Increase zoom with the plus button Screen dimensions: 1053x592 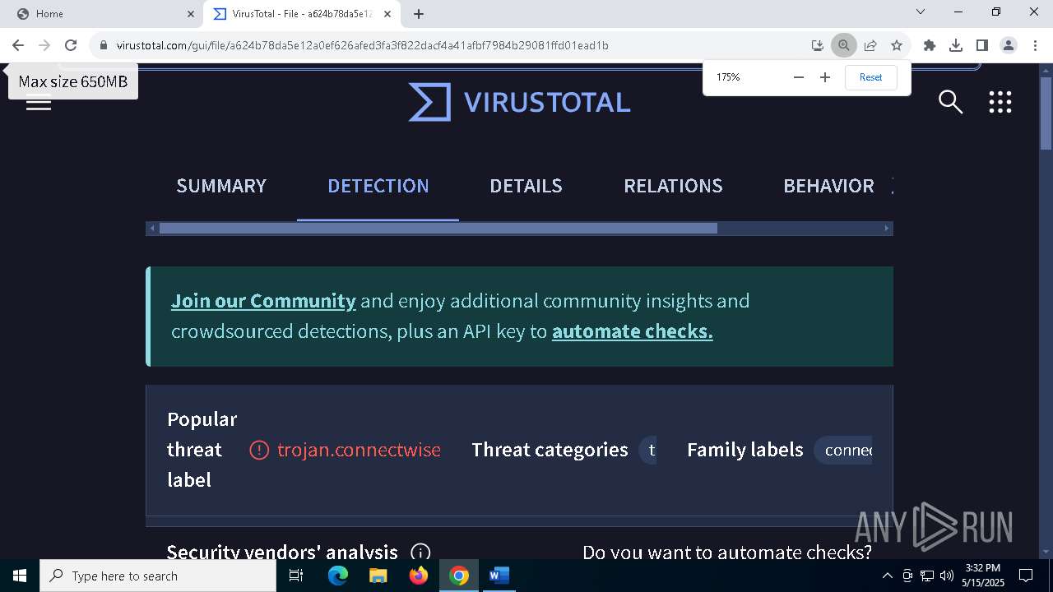coord(825,77)
